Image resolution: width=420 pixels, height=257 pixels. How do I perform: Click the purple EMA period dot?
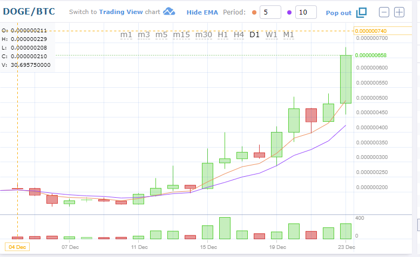tap(289, 12)
